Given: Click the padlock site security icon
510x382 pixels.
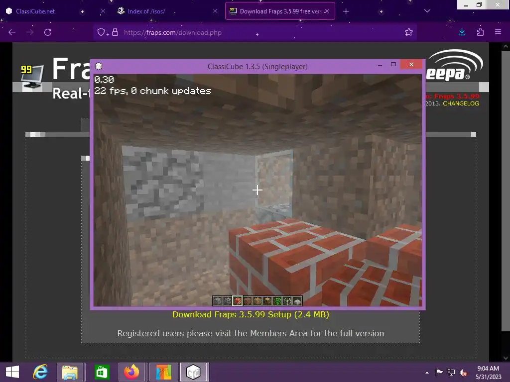Looking at the screenshot, I should [115, 32].
